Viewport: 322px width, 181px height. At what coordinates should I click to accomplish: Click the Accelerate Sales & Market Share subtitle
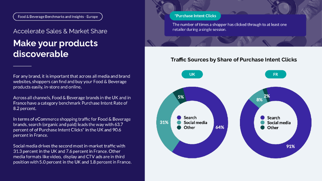(x=60, y=31)
